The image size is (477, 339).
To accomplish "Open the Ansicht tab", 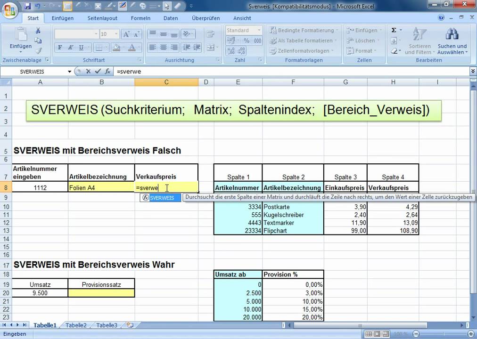I will pos(242,18).
